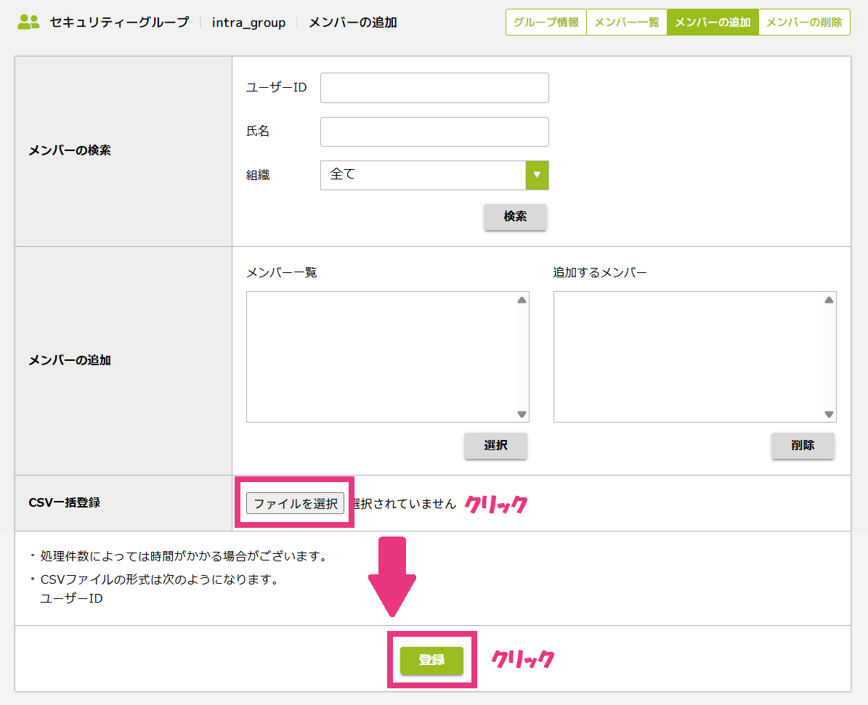Open the 組織 dropdown showing 全て

pyautogui.click(x=434, y=176)
